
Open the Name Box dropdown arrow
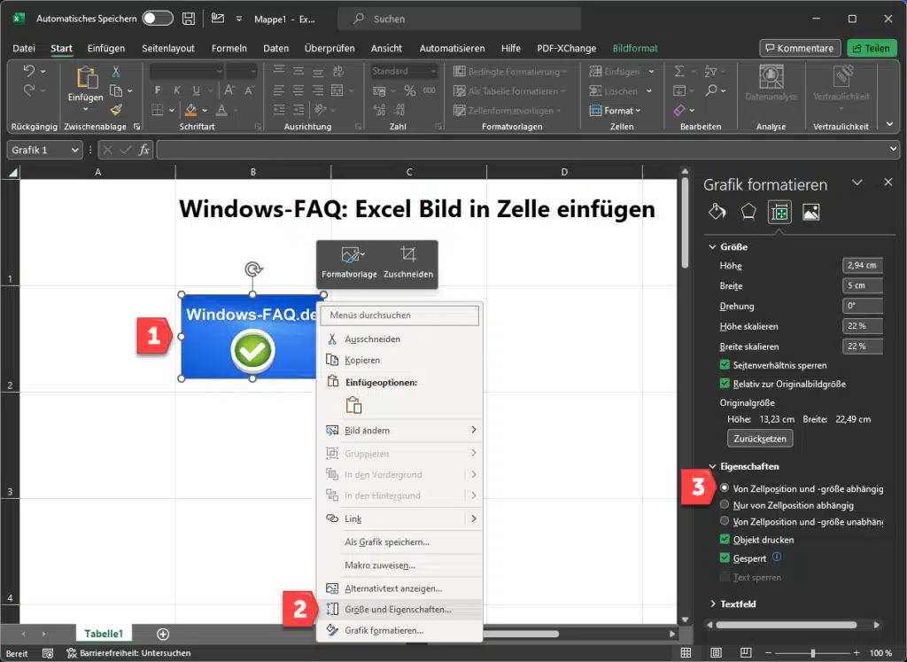(x=74, y=150)
